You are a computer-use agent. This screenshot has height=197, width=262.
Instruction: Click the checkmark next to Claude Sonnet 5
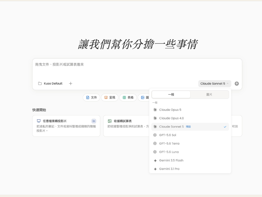pyautogui.click(x=225, y=127)
